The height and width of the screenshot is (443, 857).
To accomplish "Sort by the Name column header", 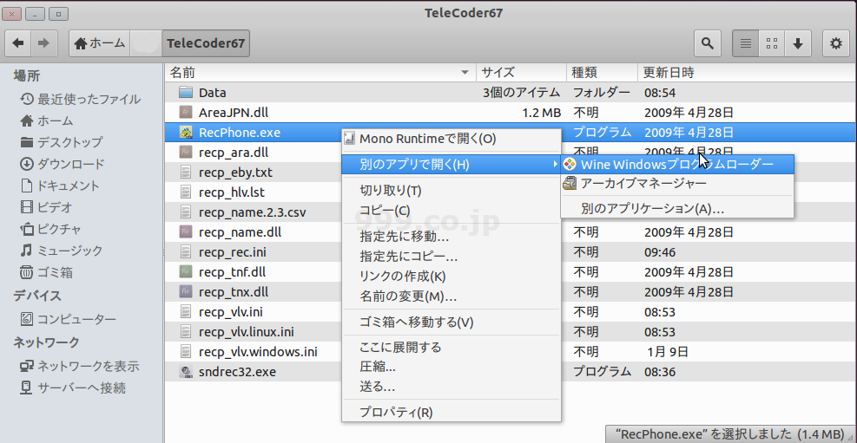I will 320,73.
